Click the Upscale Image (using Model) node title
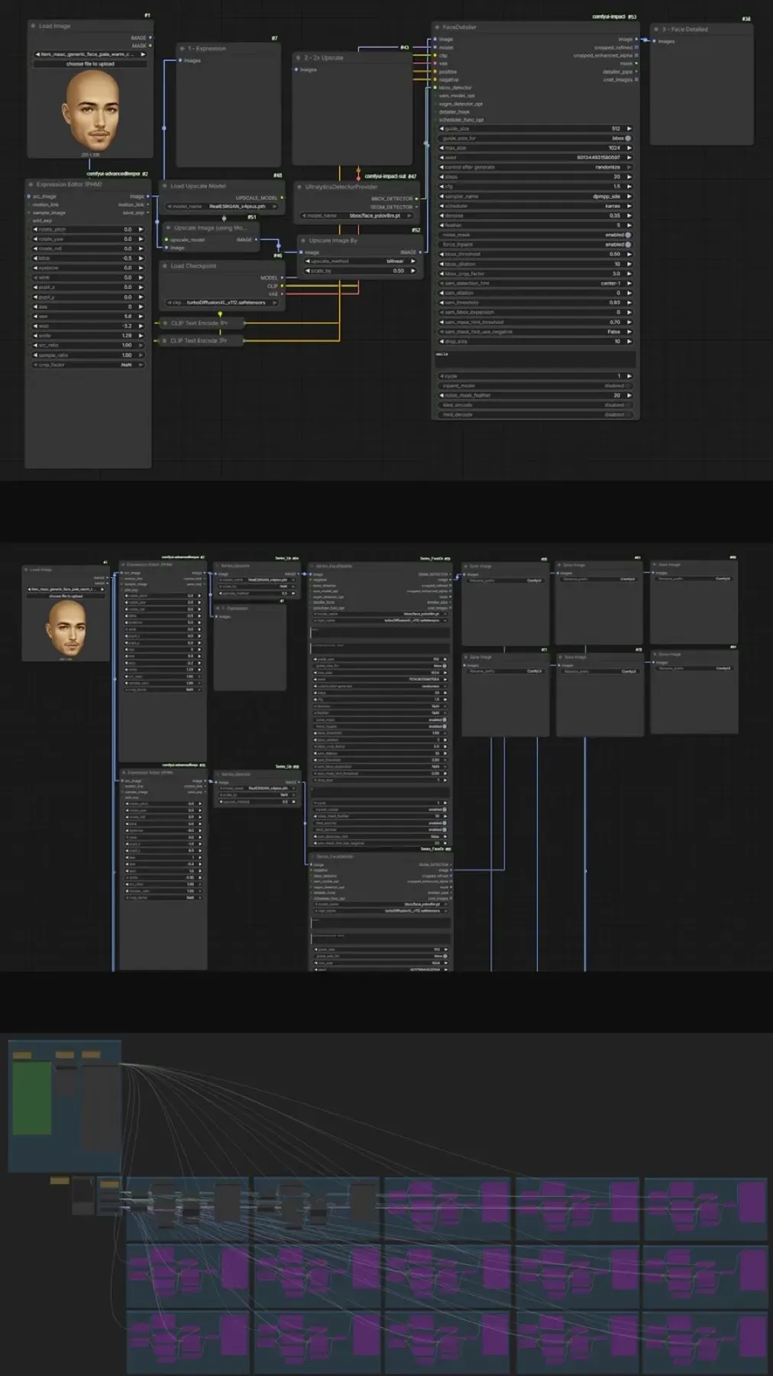The image size is (773, 1376). pos(211,228)
